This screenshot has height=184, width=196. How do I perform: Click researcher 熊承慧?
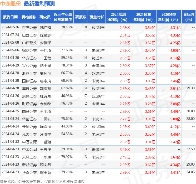click(45, 172)
